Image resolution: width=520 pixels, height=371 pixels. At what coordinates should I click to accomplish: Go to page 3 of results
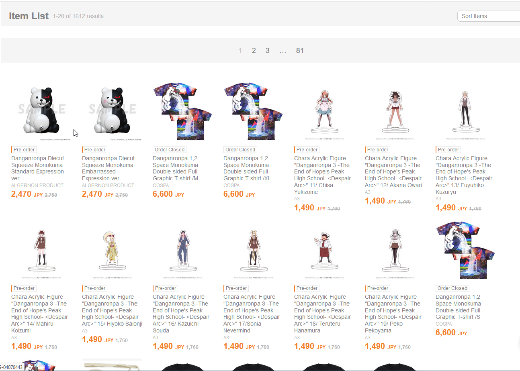(267, 51)
